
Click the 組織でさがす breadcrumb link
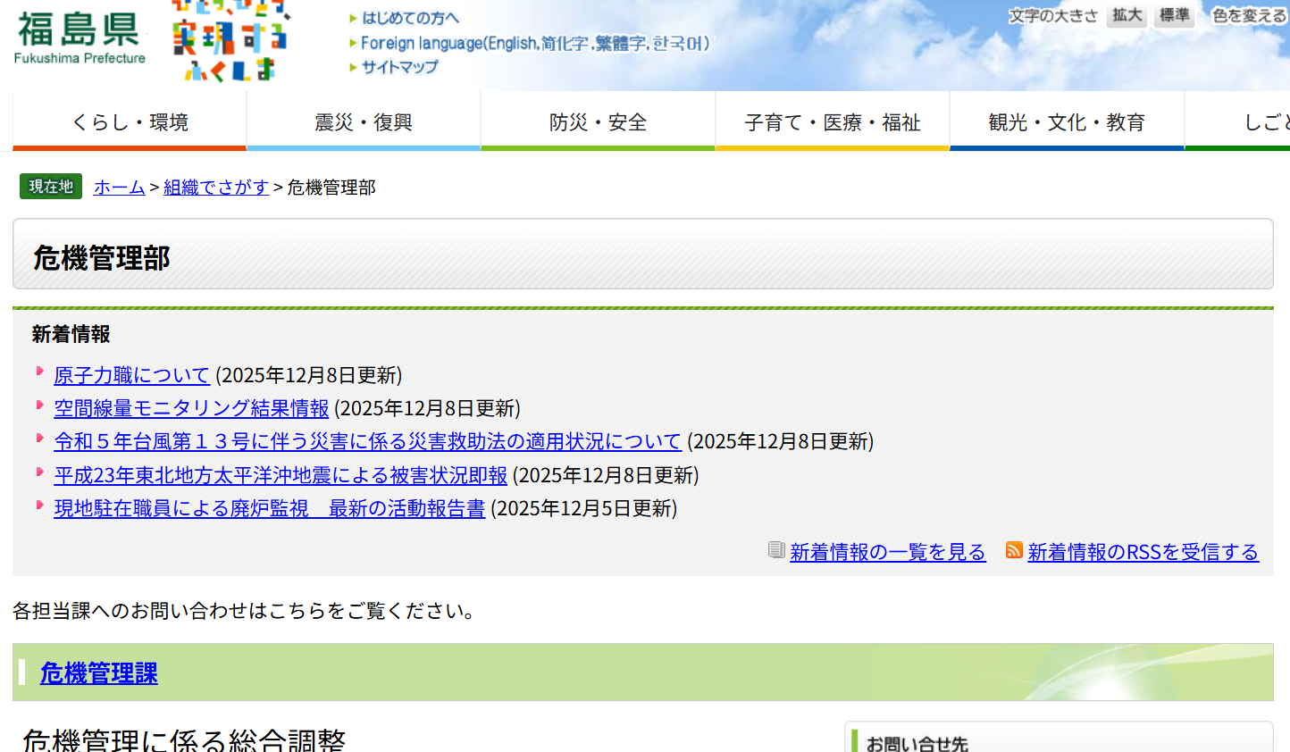click(216, 188)
